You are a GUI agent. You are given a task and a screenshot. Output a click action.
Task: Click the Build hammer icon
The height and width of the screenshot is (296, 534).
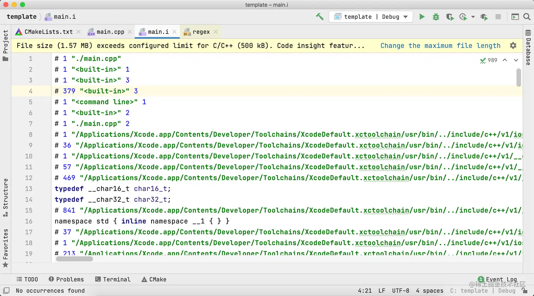click(x=320, y=17)
